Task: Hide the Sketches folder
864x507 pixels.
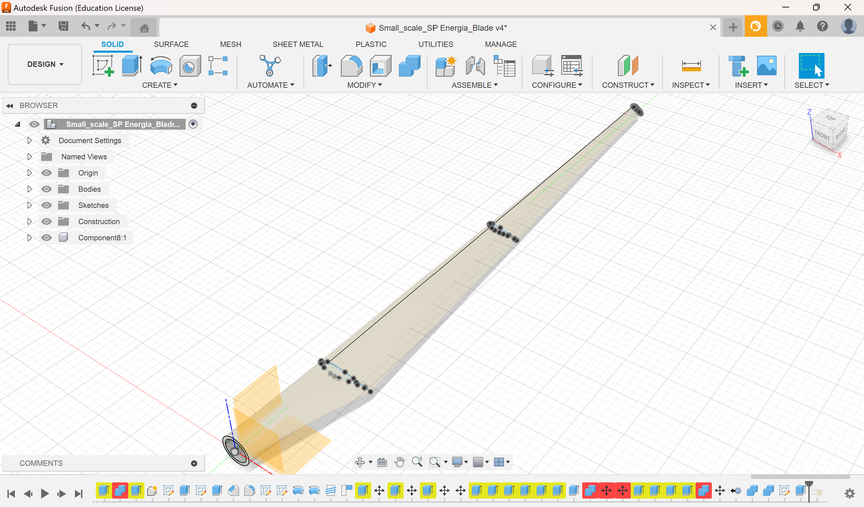Action: [47, 205]
